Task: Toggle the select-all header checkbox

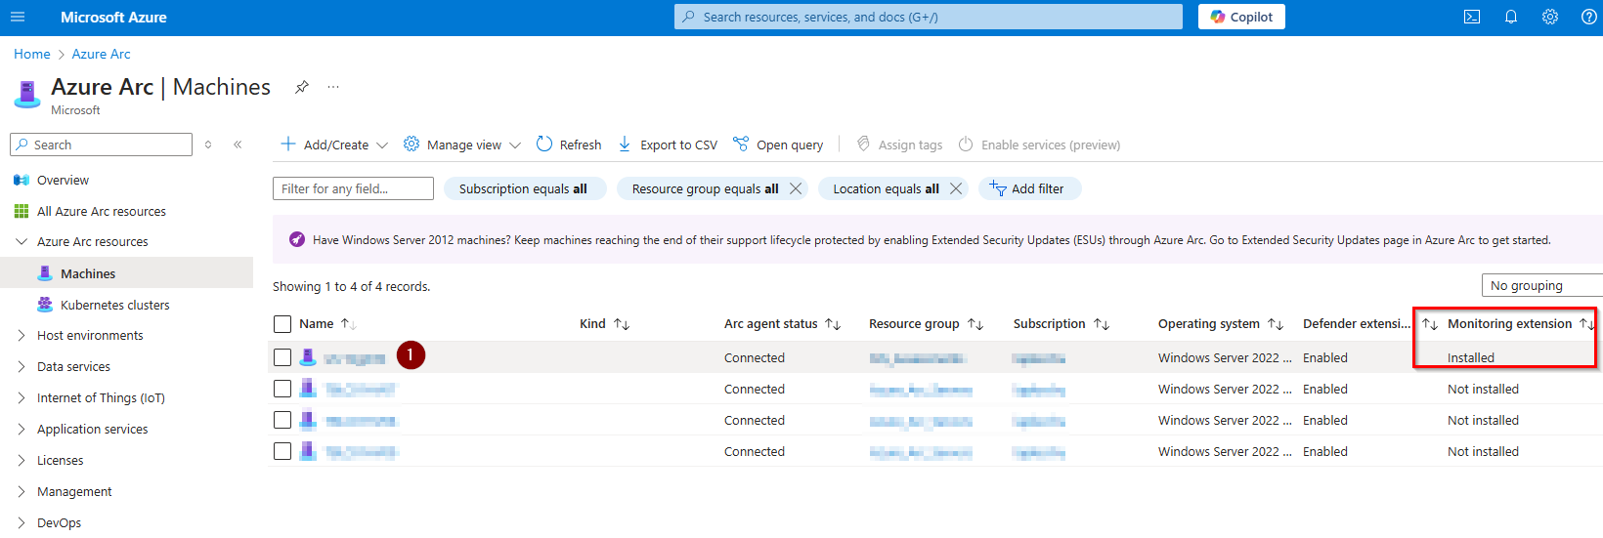Action: [282, 324]
